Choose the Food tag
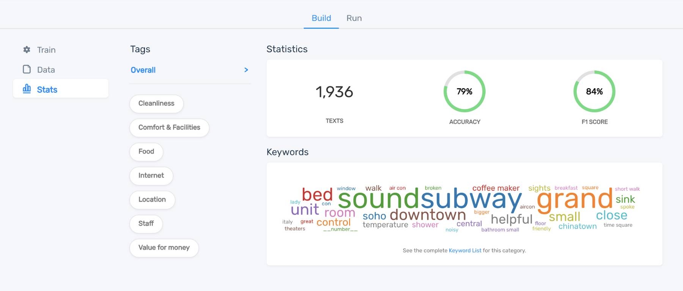 coord(146,151)
